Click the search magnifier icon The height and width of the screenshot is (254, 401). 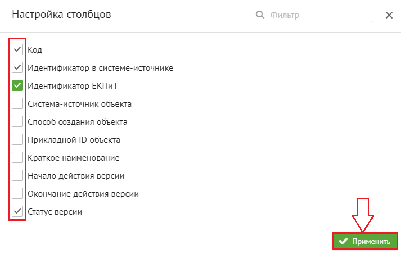click(260, 15)
